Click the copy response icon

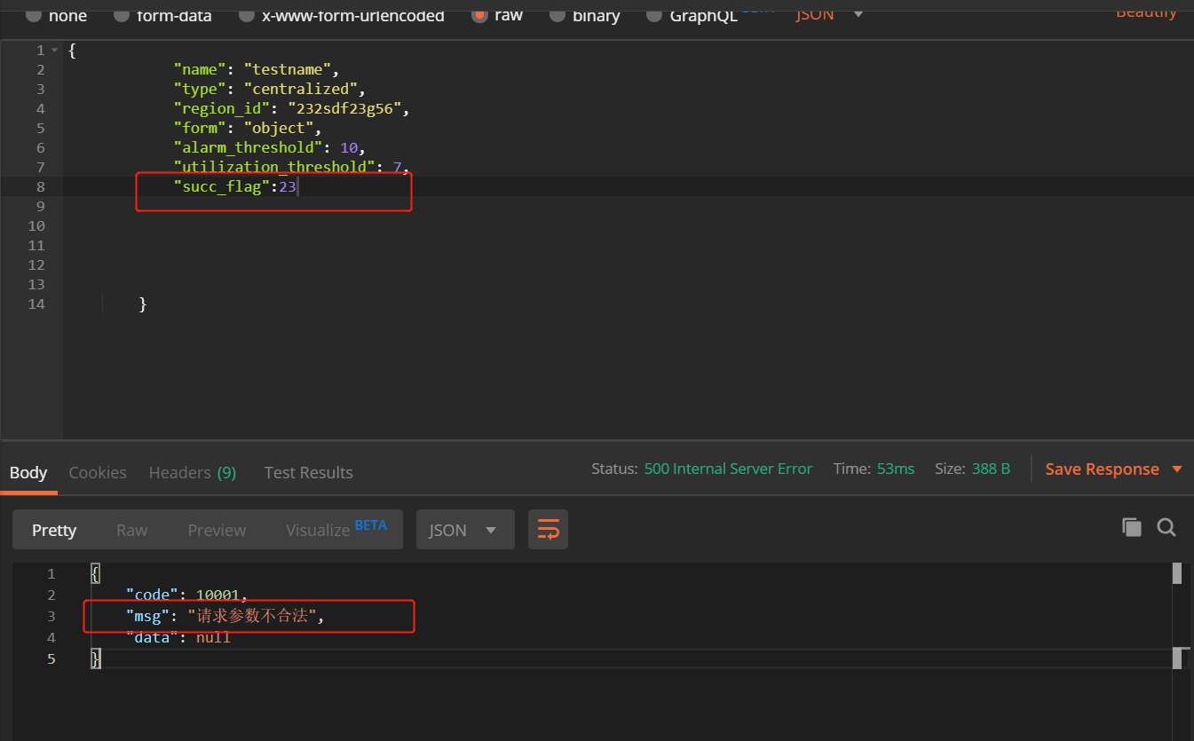tap(1131, 527)
